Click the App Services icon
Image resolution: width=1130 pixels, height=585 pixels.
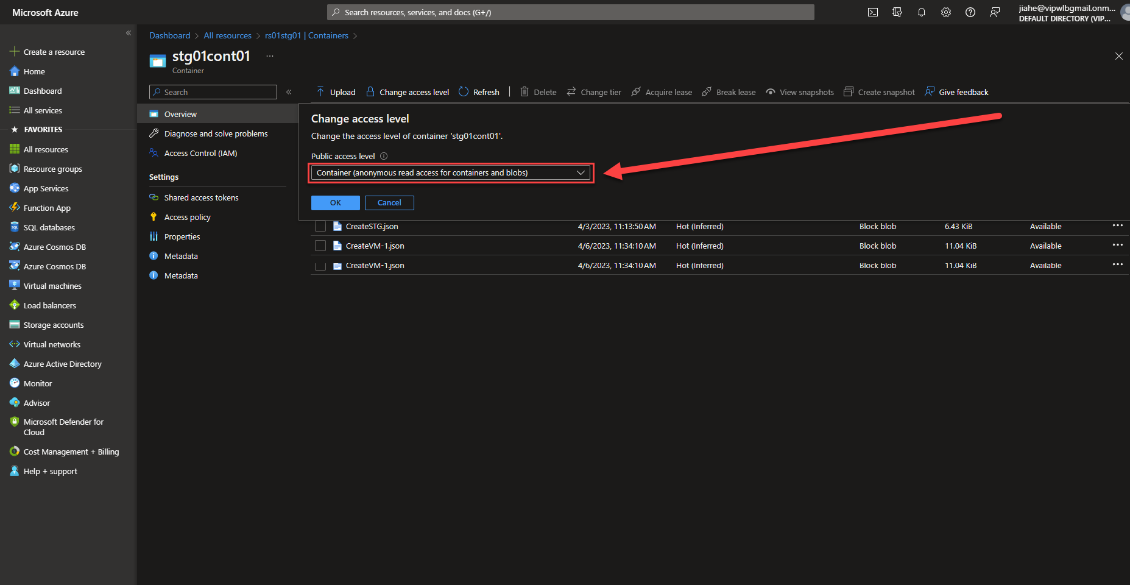(x=15, y=188)
